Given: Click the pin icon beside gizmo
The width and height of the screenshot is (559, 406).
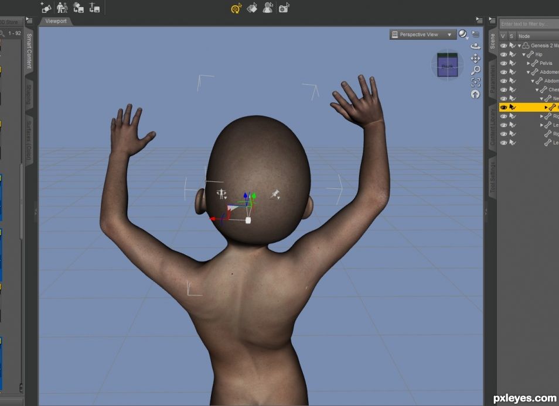Looking at the screenshot, I should point(274,194).
